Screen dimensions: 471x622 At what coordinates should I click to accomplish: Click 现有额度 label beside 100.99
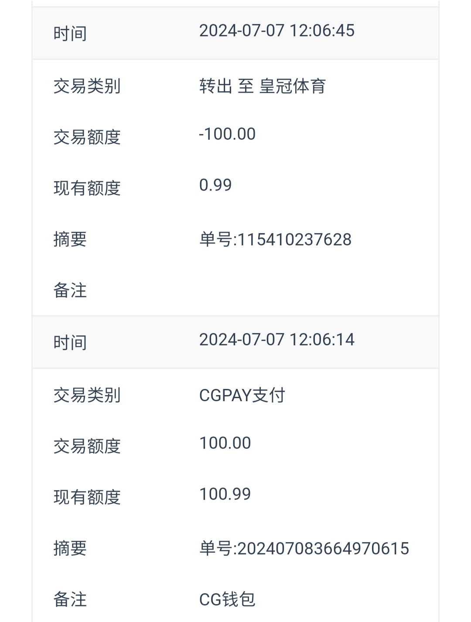(x=87, y=497)
